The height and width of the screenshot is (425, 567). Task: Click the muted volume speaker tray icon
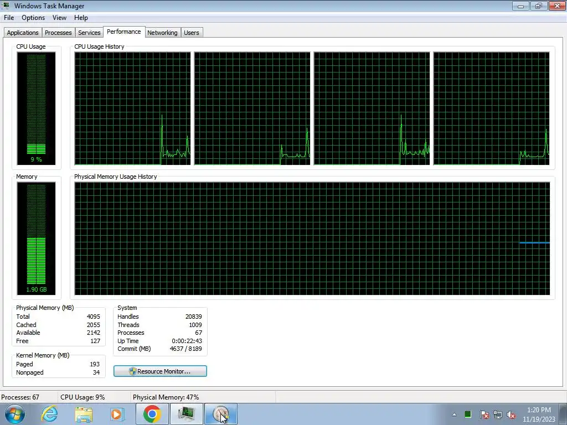(511, 414)
